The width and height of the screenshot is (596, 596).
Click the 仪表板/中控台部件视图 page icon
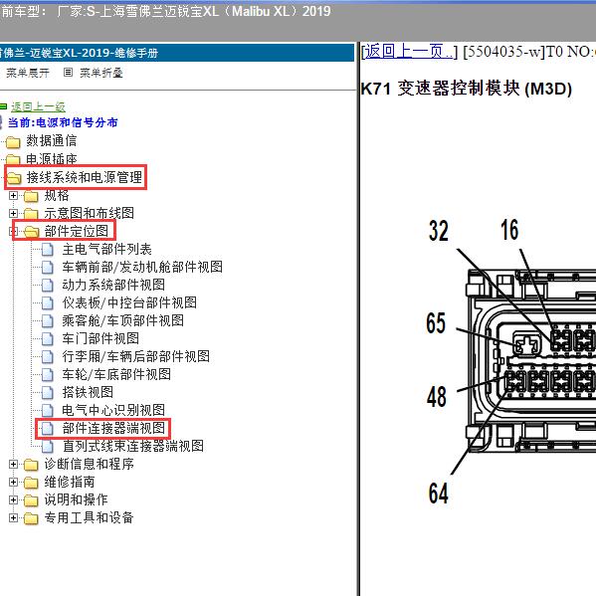click(x=48, y=303)
